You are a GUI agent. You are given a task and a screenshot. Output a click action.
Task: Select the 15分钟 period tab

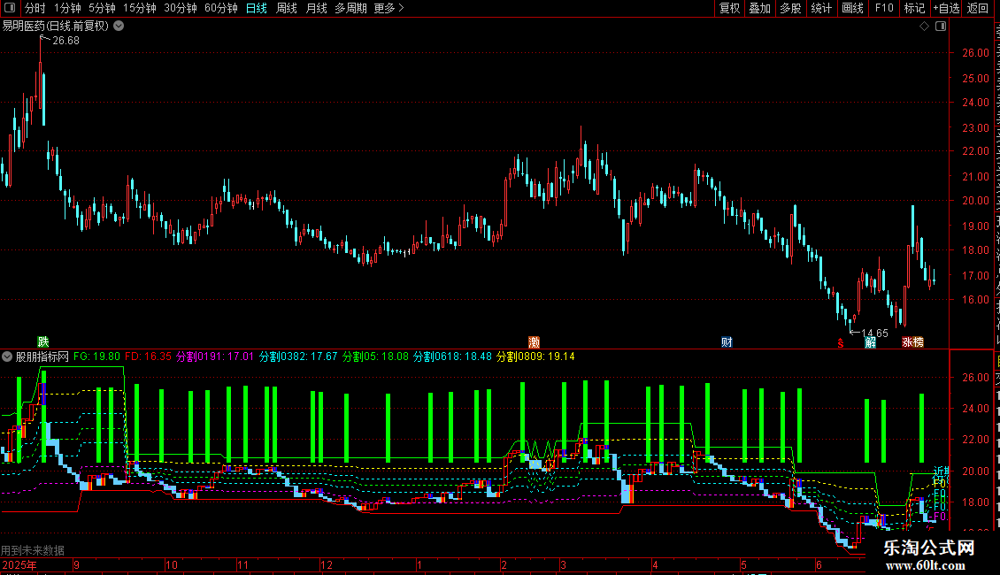(139, 8)
